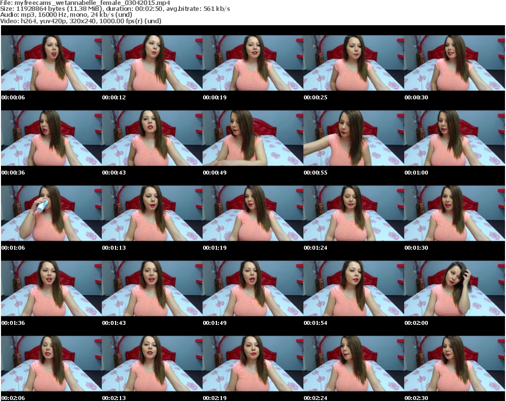The image size is (506, 401).
Task: Select the frame labeled 00:00:12
Action: click(x=152, y=63)
